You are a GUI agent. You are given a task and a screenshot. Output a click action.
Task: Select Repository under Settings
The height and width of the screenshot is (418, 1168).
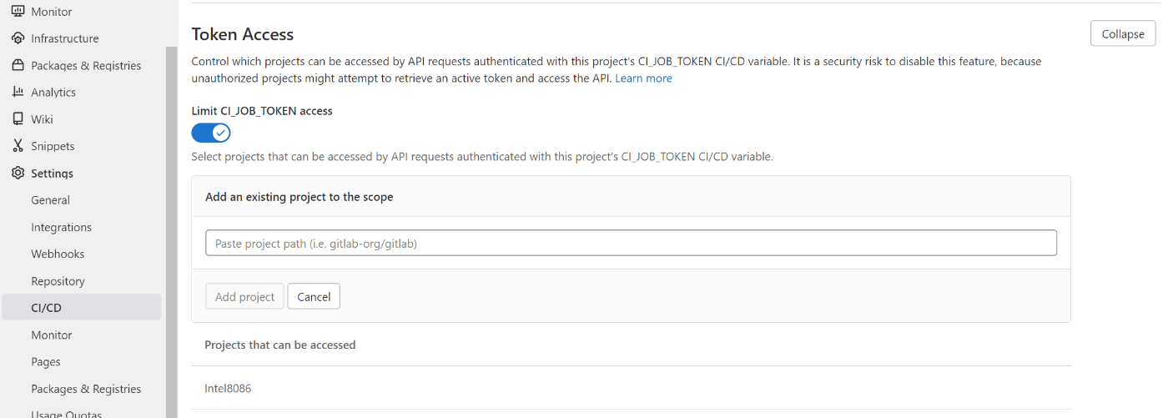[58, 281]
